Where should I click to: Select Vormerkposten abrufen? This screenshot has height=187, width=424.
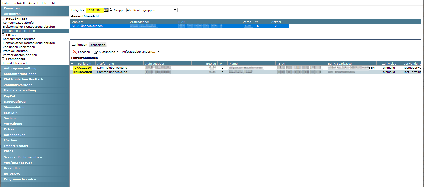pos(20,55)
